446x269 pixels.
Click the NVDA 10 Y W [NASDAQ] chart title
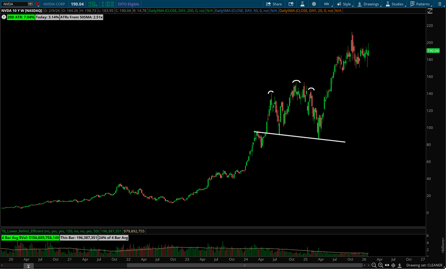coord(21,11)
